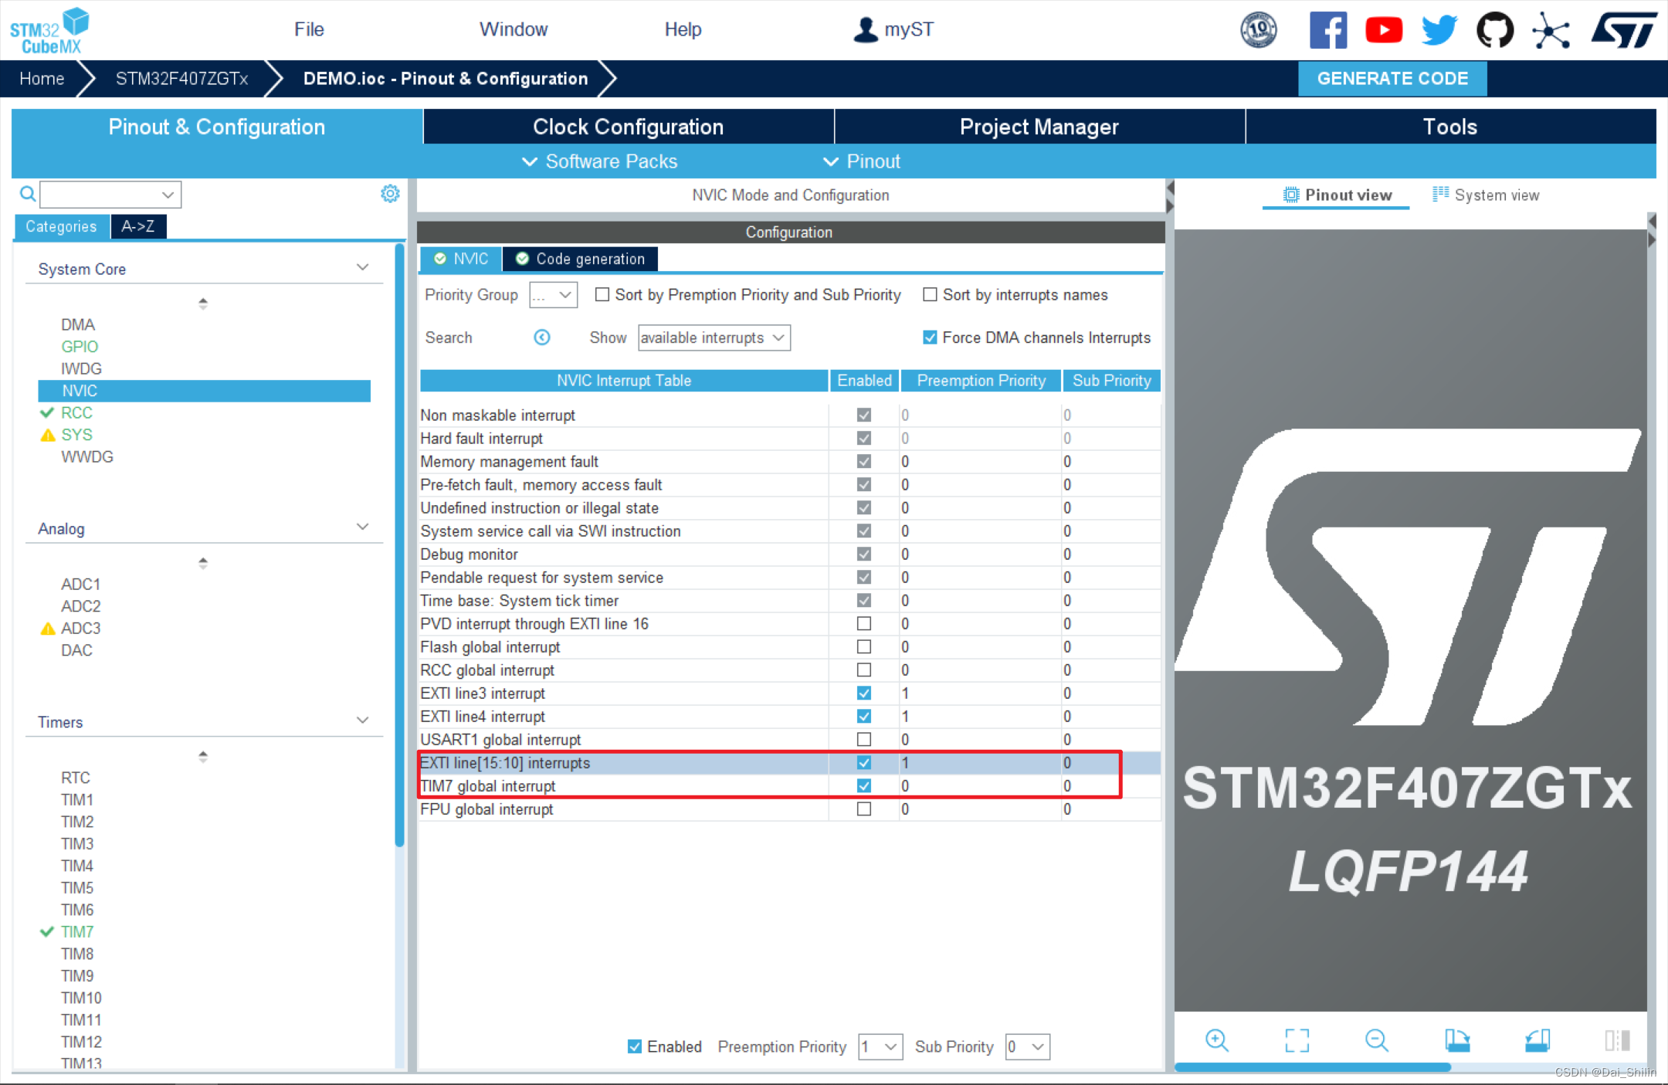Open the Facebook icon link
This screenshot has width=1668, height=1085.
coord(1327,31)
